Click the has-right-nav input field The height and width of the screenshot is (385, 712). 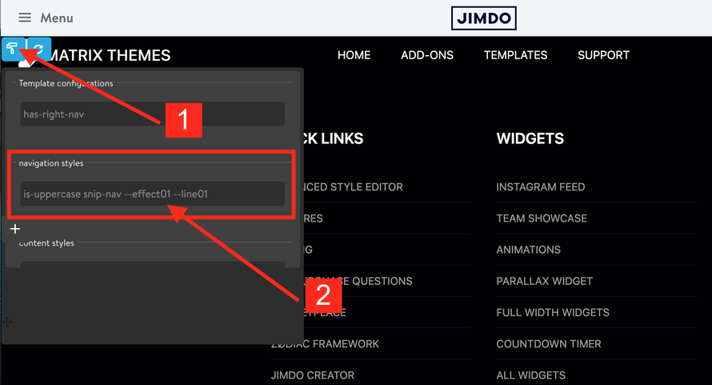tap(153, 114)
